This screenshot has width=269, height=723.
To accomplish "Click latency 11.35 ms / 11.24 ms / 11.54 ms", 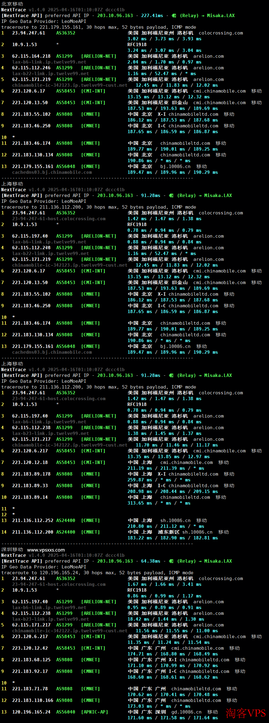I will pos(169,642).
